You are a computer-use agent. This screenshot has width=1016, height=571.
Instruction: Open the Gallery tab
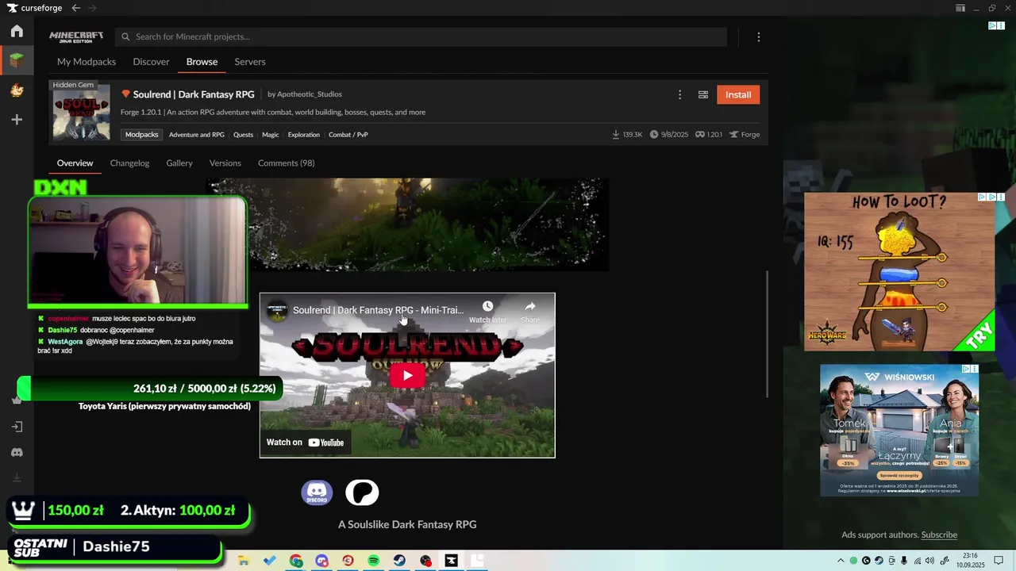pos(179,163)
